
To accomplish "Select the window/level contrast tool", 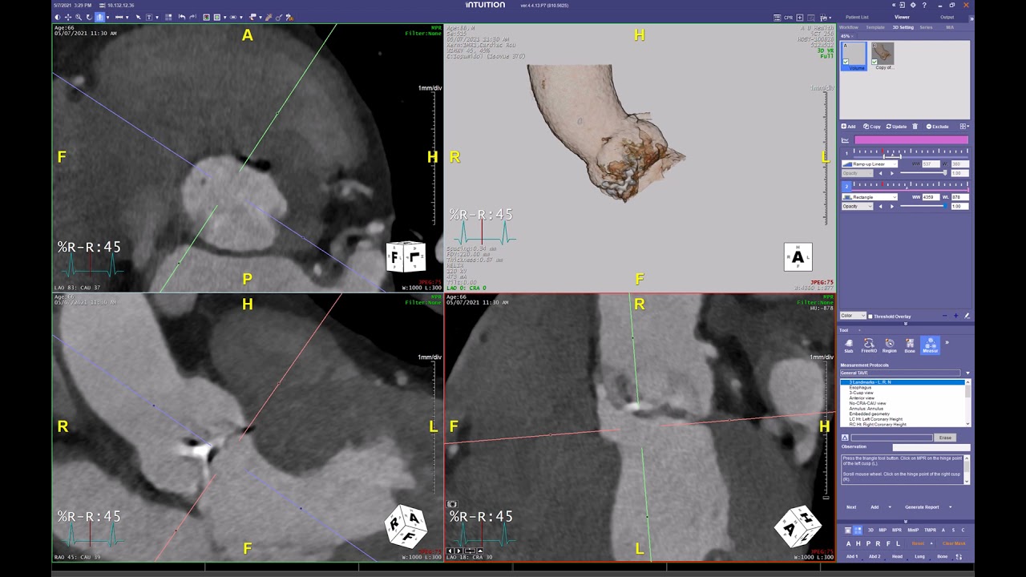I will click(x=58, y=17).
